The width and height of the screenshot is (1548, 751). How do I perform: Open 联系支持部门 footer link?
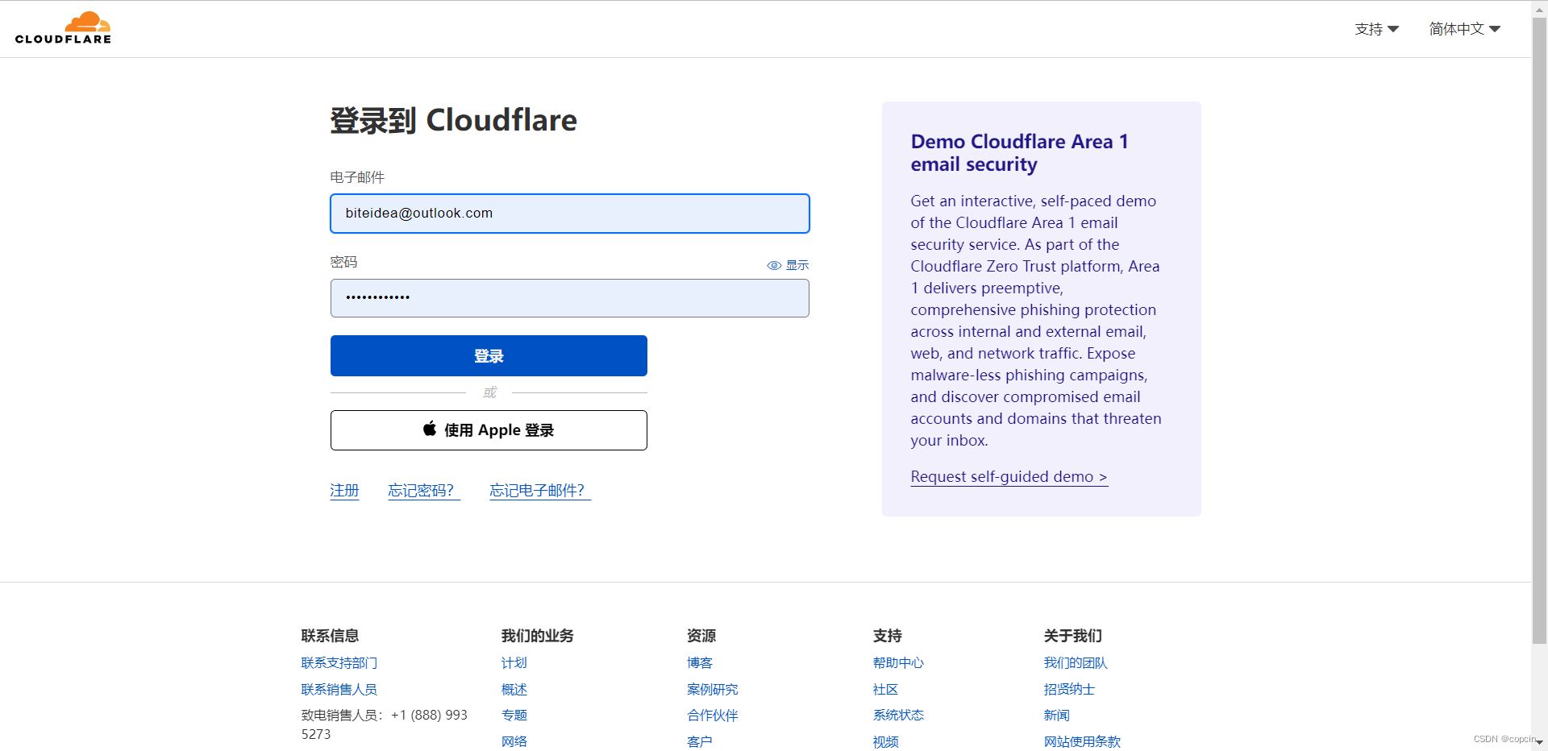(x=339, y=663)
